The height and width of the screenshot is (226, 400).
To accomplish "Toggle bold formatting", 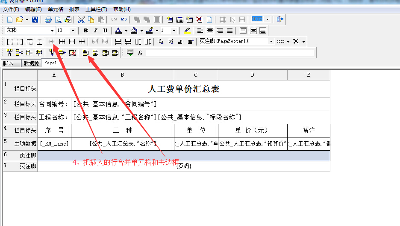I will point(85,31).
